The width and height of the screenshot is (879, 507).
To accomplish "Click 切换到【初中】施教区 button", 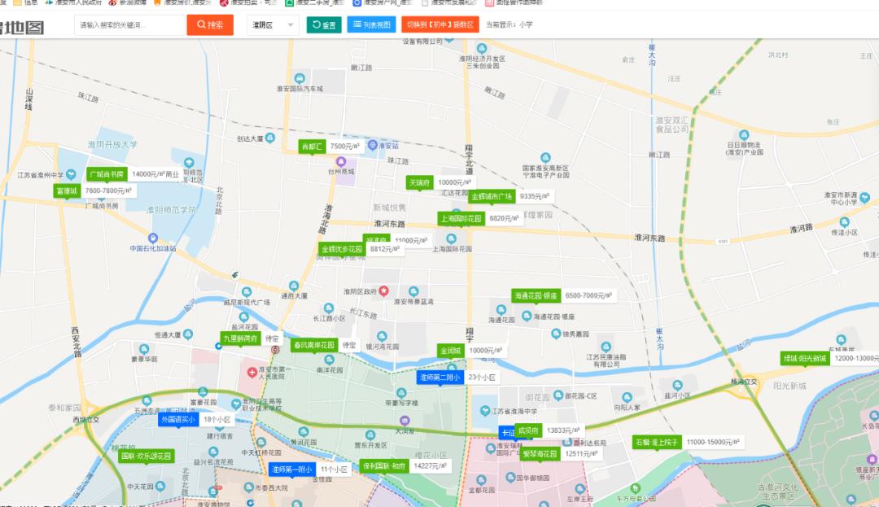I will point(440,24).
